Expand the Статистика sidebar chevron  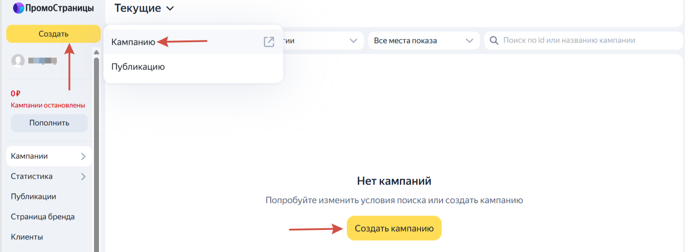(83, 177)
